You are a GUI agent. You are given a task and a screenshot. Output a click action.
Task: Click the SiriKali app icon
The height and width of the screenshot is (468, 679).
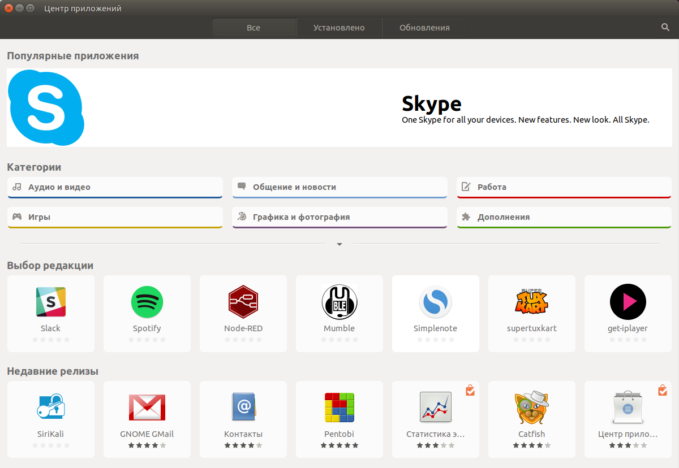[51, 408]
